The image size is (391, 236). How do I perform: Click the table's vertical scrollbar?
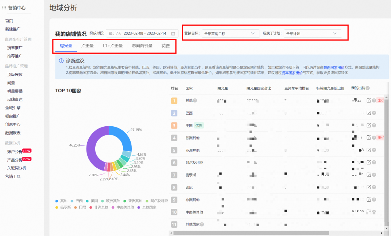coord(387,162)
